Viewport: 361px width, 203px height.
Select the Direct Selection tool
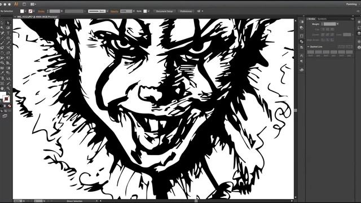click(x=8, y=23)
